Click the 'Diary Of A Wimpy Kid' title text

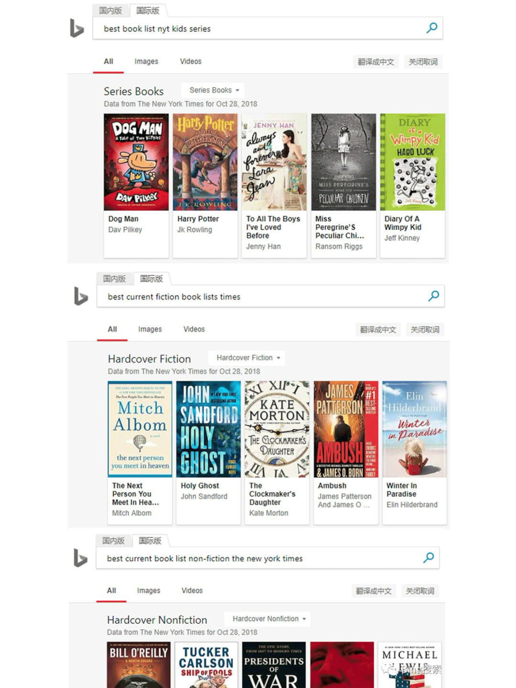tap(403, 223)
